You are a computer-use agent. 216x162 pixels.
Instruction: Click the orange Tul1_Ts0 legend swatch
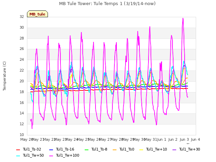(115, 150)
